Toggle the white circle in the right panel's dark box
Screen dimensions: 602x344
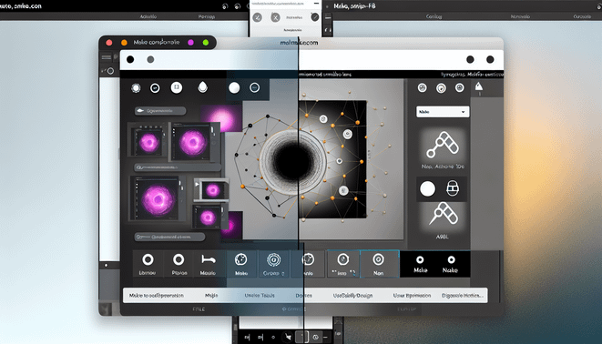[428, 189]
